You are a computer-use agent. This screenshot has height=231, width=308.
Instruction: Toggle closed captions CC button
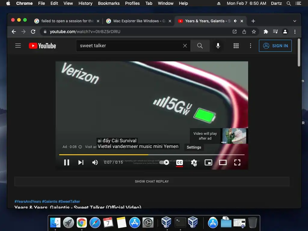(x=180, y=162)
